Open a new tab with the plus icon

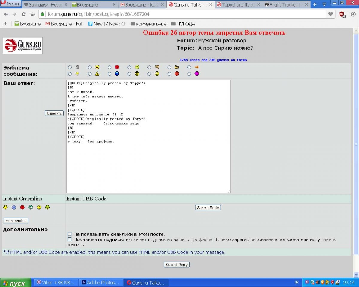tap(315, 4)
